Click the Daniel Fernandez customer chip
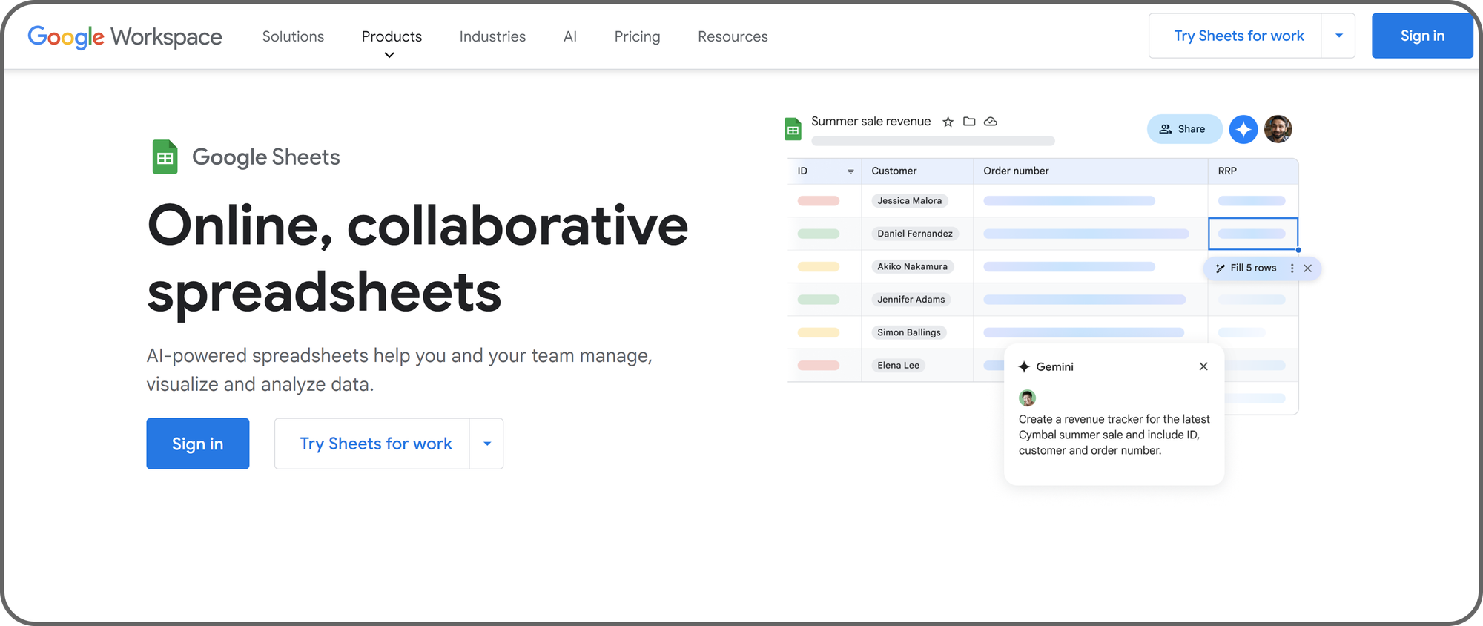Image resolution: width=1483 pixels, height=626 pixels. click(915, 234)
